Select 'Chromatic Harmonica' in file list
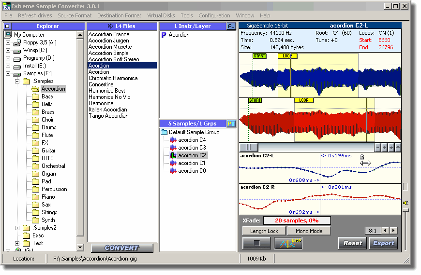This screenshot has height=275, width=421. 113,78
